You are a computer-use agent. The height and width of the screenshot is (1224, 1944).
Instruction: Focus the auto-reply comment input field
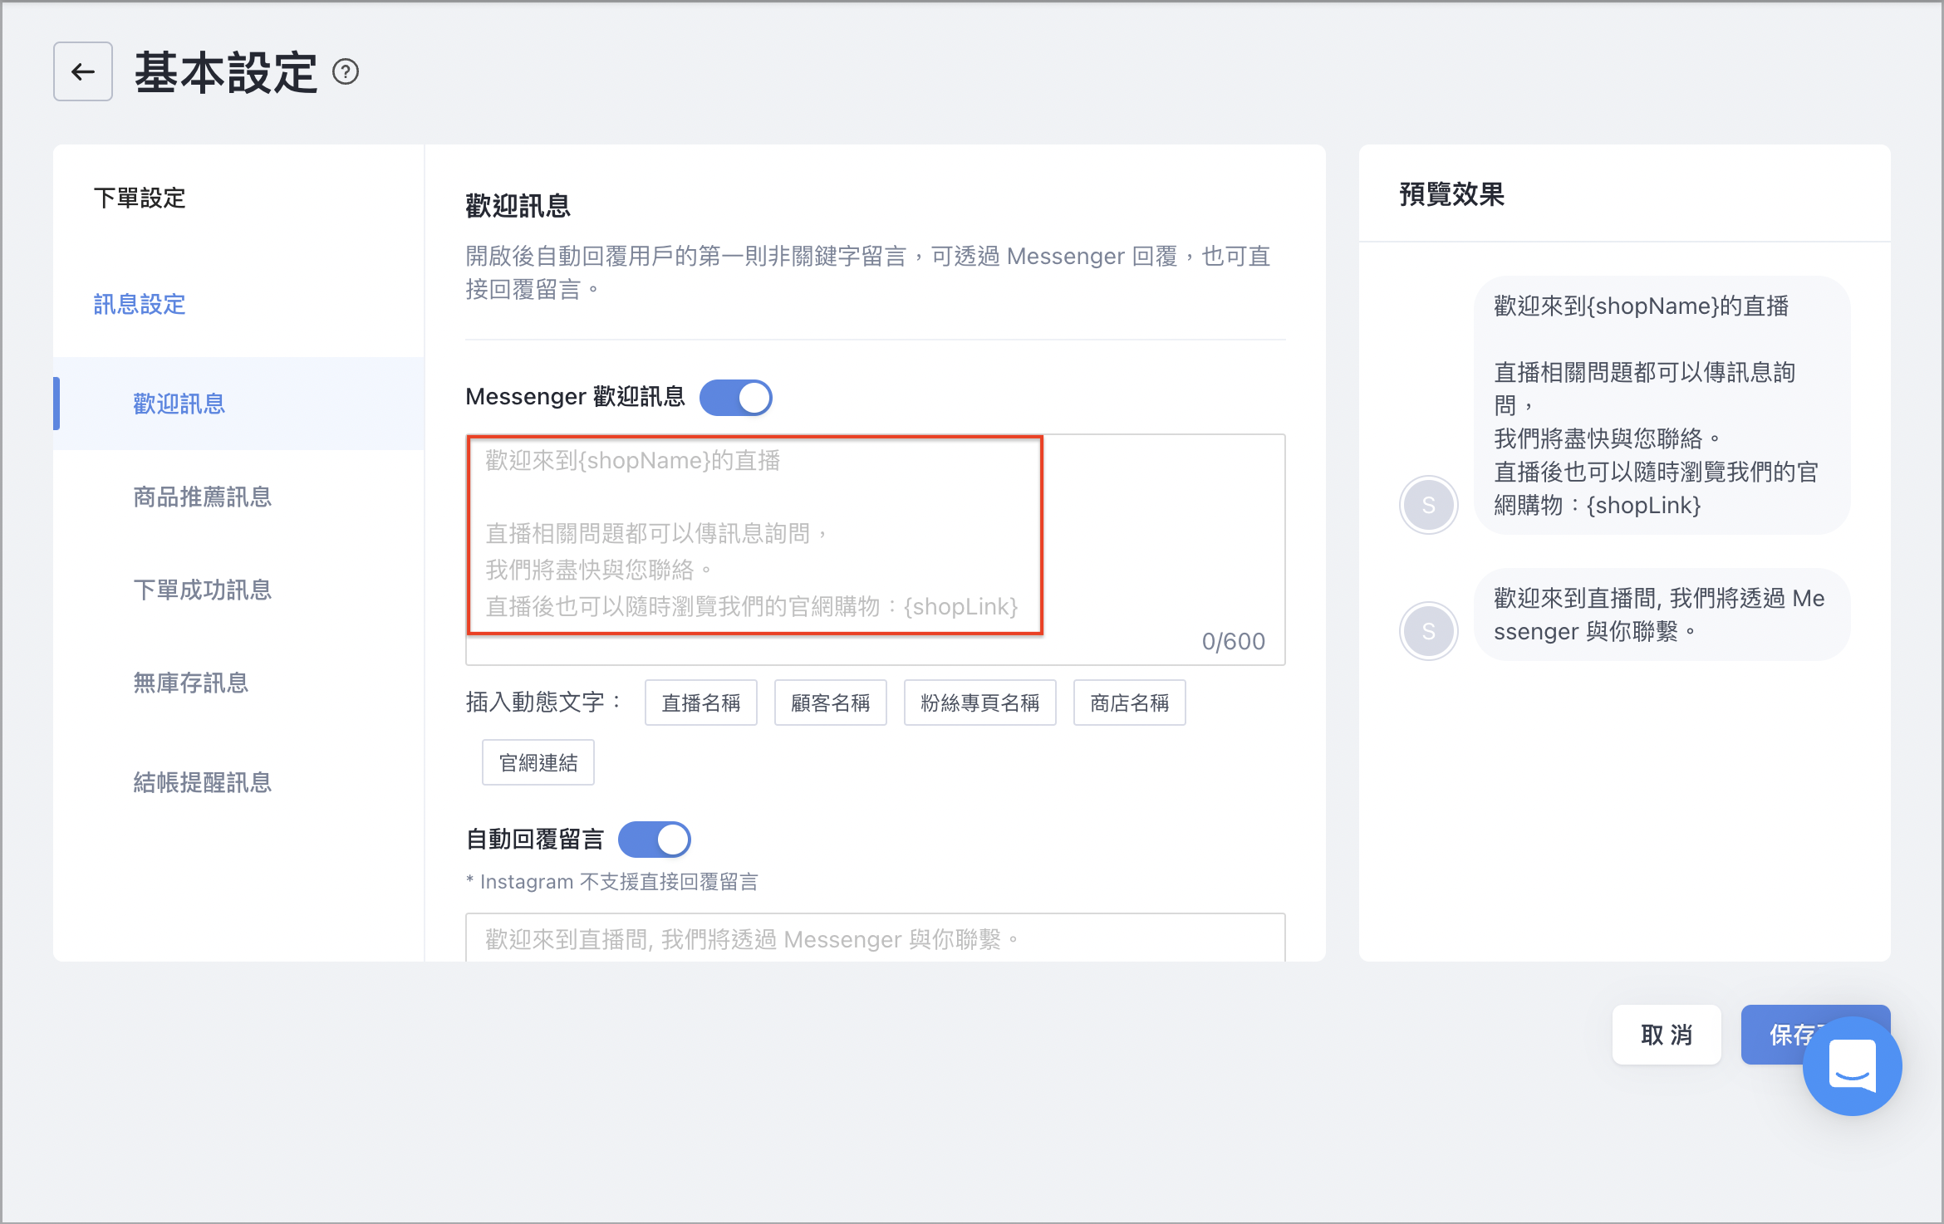click(876, 938)
